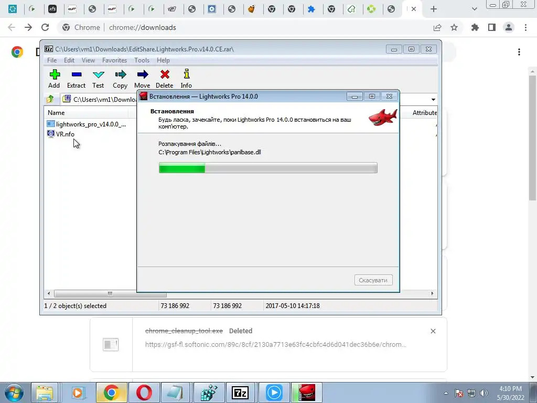Click the Attributes column header

point(425,113)
